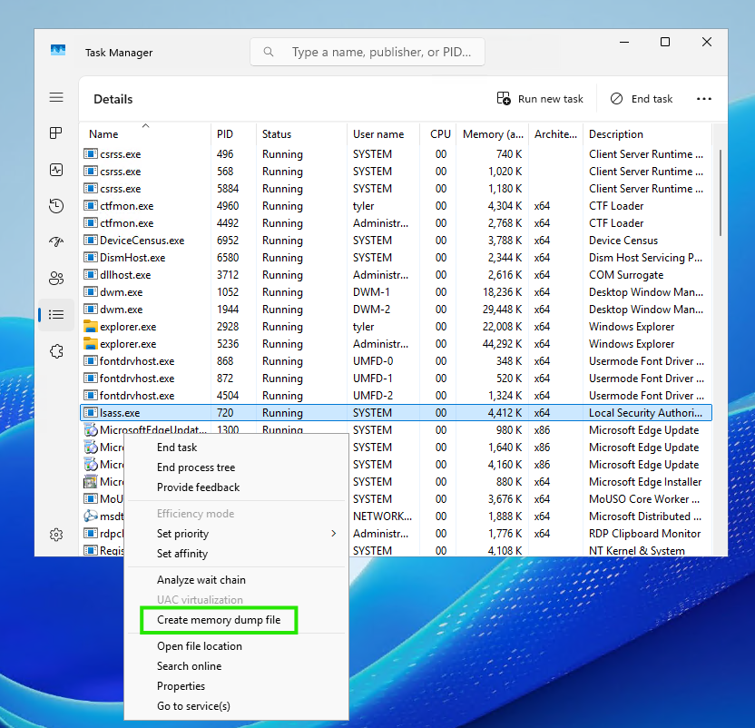Viewport: 755px width, 728px height.
Task: Focus the name, publisher, or PID search box
Action: coord(368,52)
